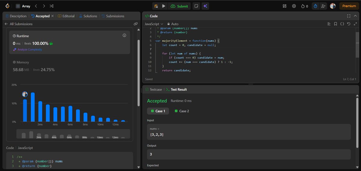
Task: Invite a collaborator with add-person icon
Action: coord(323,6)
